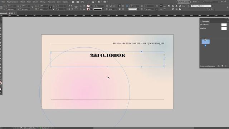Screen dimensions: 229x129
Task: Click the Adobe Stock search field
Action: click(210, 2)
